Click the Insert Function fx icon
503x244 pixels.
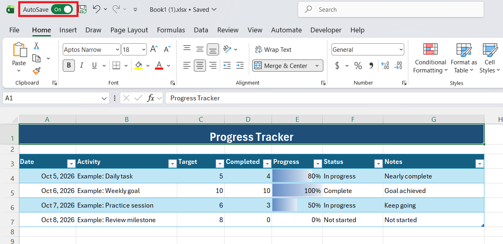point(151,98)
